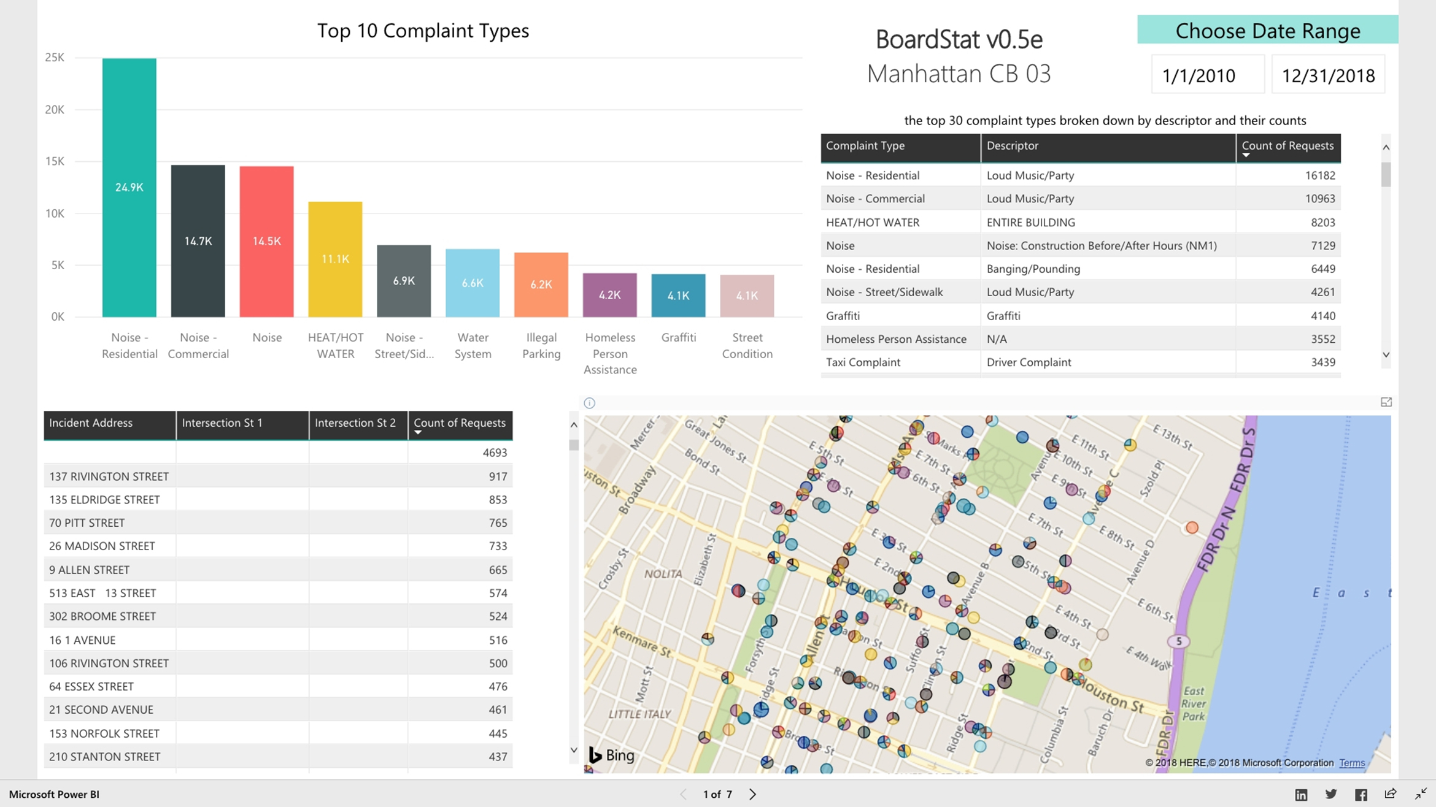Select the Graffiti 4.1K bar
This screenshot has width=1436, height=807.
(678, 296)
